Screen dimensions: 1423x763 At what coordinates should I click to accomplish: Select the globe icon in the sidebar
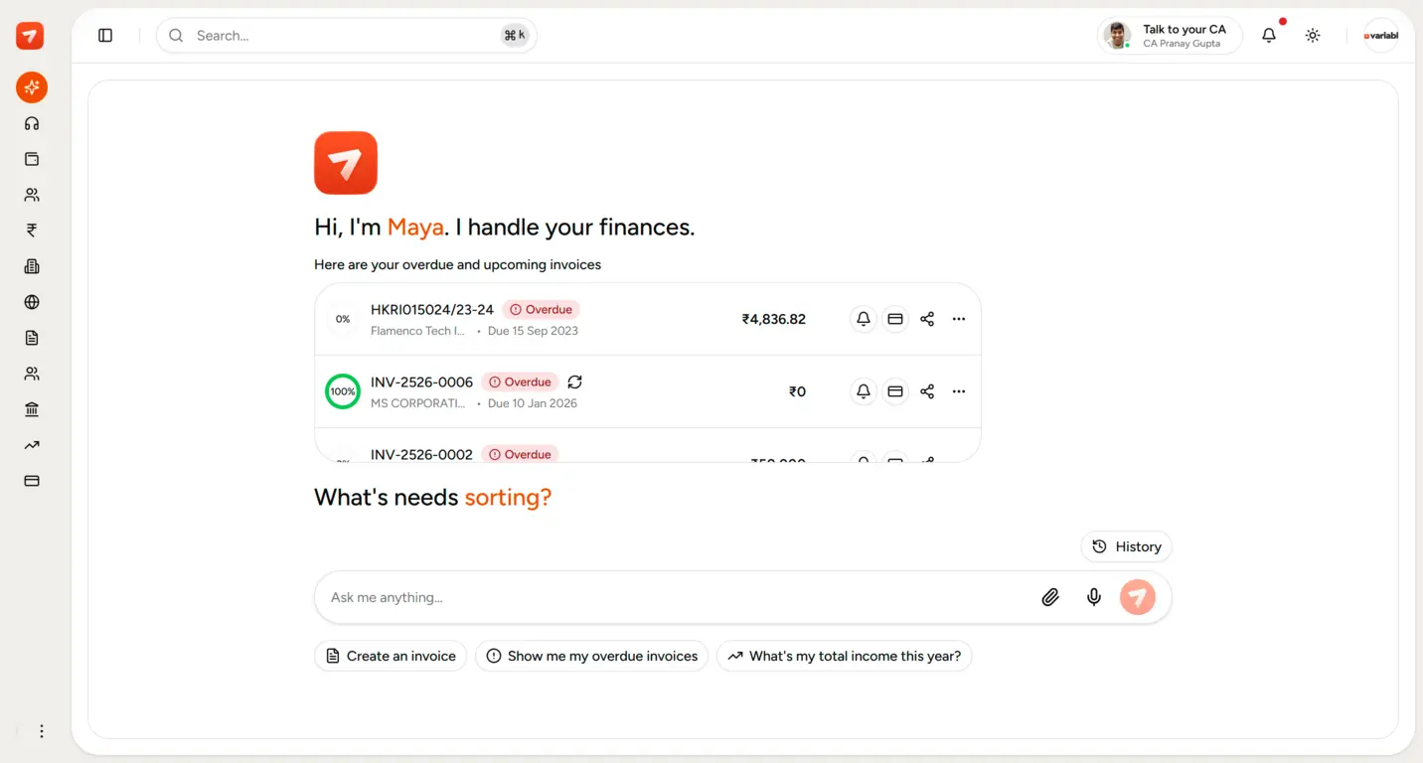(32, 302)
